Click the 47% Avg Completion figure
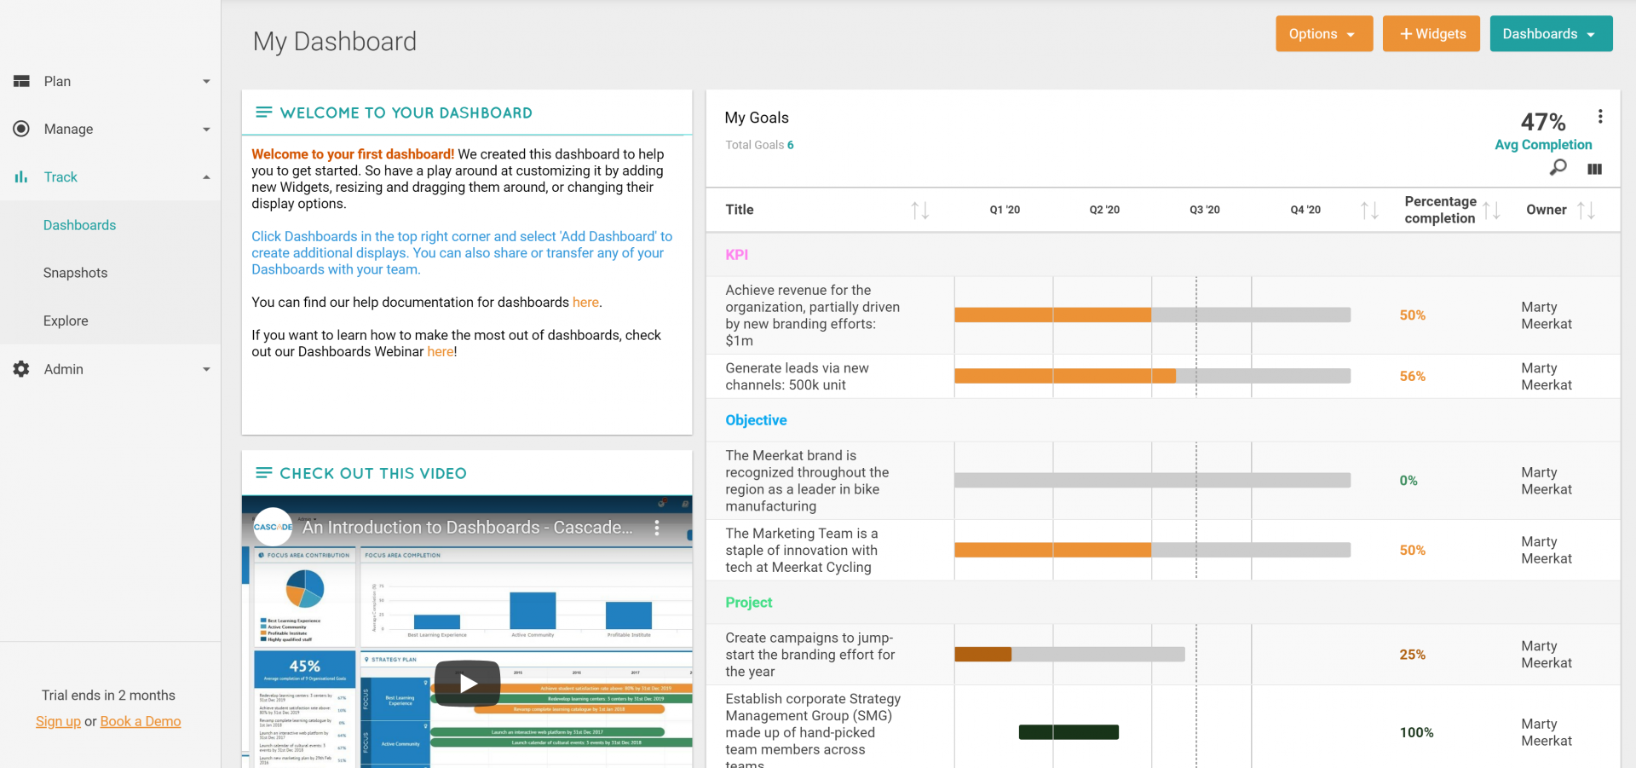Image resolution: width=1636 pixels, height=768 pixels. (1543, 122)
